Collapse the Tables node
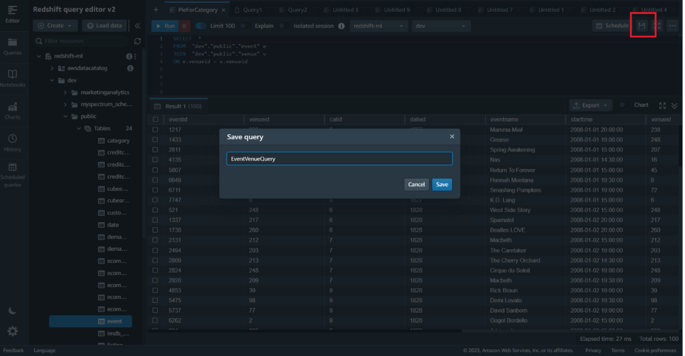The image size is (685, 356). (79, 129)
